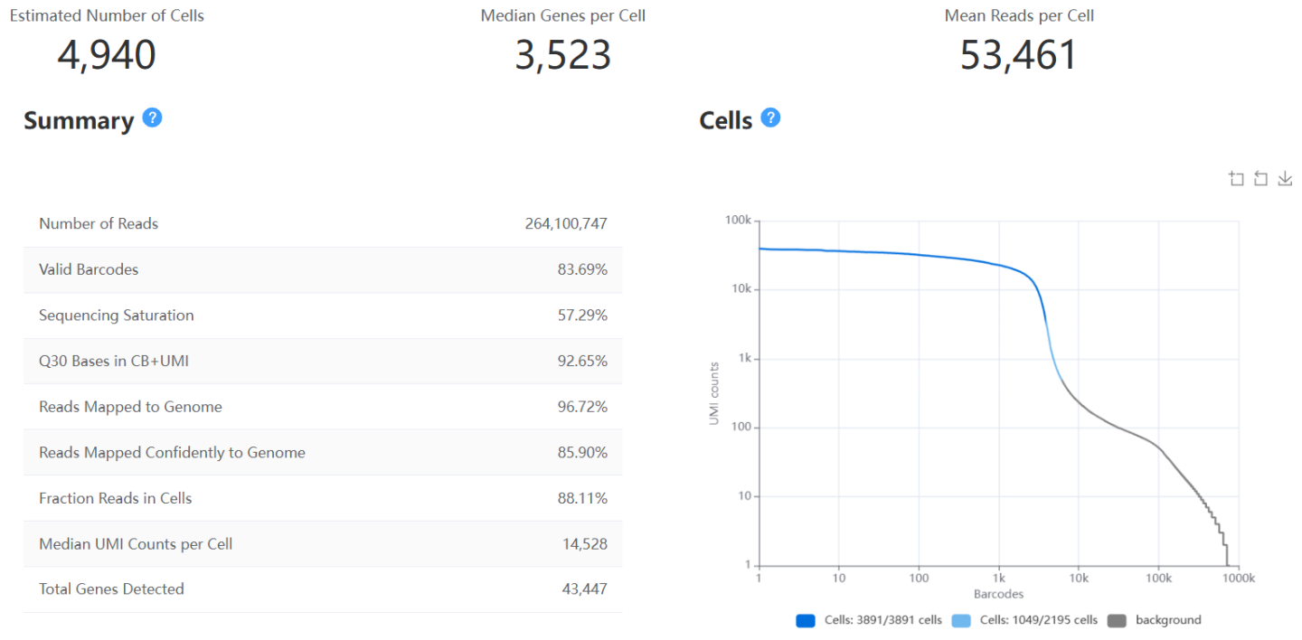Image resolution: width=1302 pixels, height=640 pixels.
Task: Toggle the 'Cells: 3891/3891 cells' legend series
Action: [x=869, y=620]
